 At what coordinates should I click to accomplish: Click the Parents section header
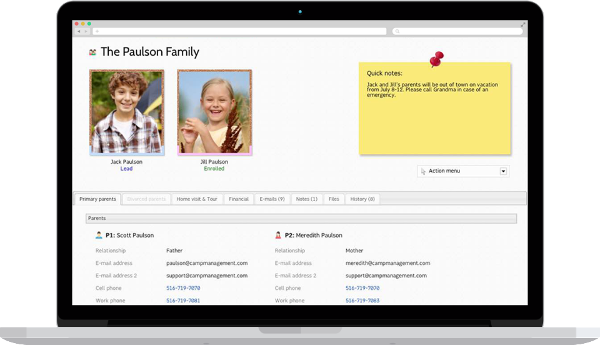click(x=301, y=218)
